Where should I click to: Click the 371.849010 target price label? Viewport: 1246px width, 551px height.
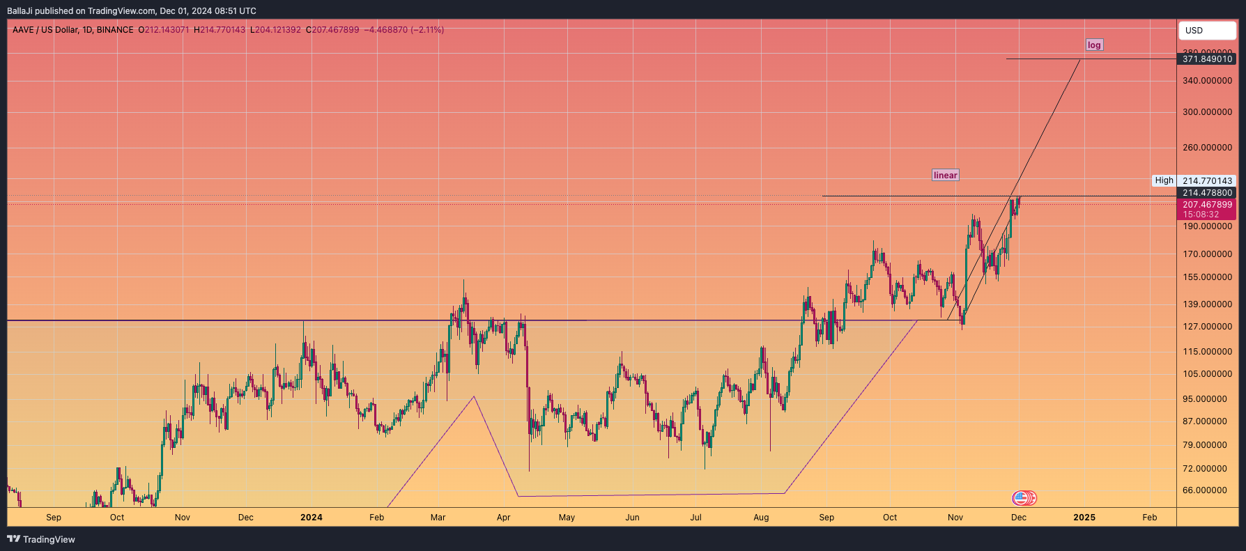pyautogui.click(x=1207, y=59)
